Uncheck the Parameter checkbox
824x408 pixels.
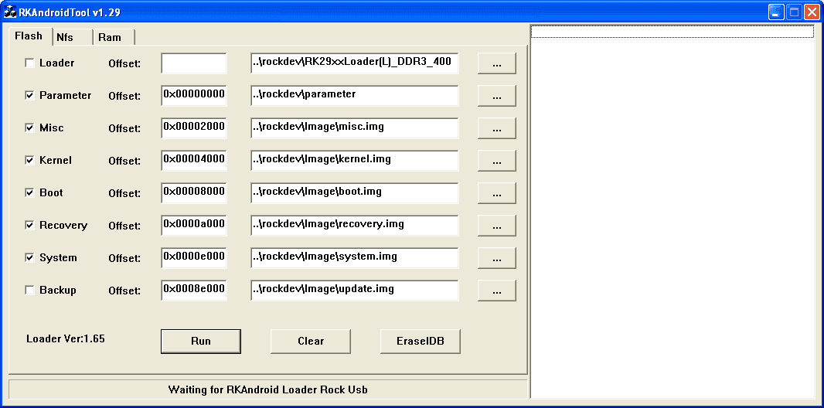point(30,96)
